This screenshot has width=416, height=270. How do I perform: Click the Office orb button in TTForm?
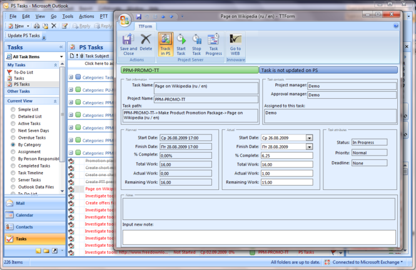[124, 21]
